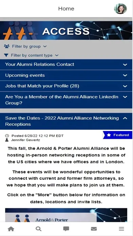
Task: Open the hamburger menu icon
Action: (x=121, y=229)
